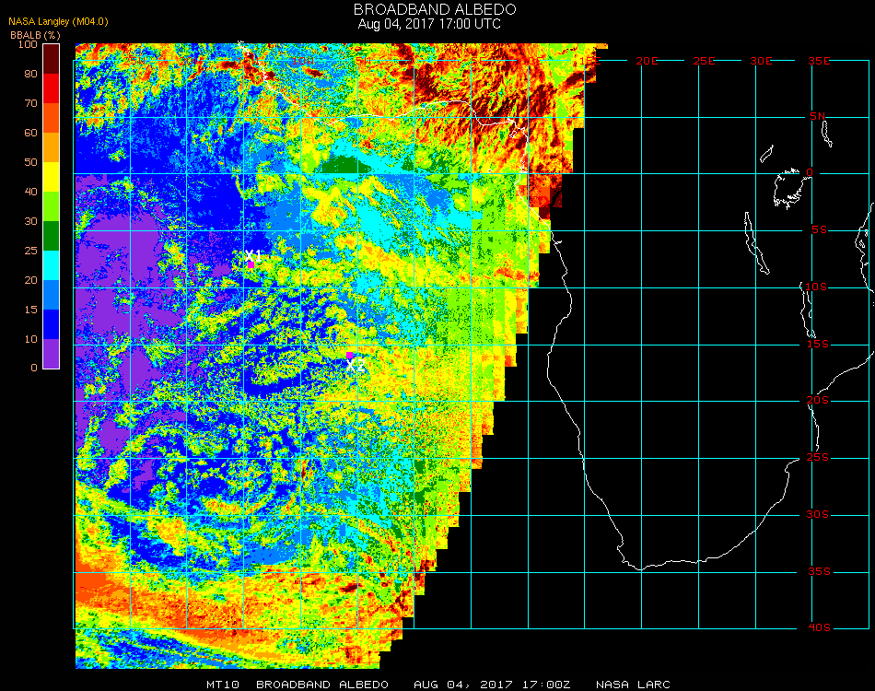Select the dark maroon 80-100 legend swatch
875x691 pixels.
click(x=52, y=59)
